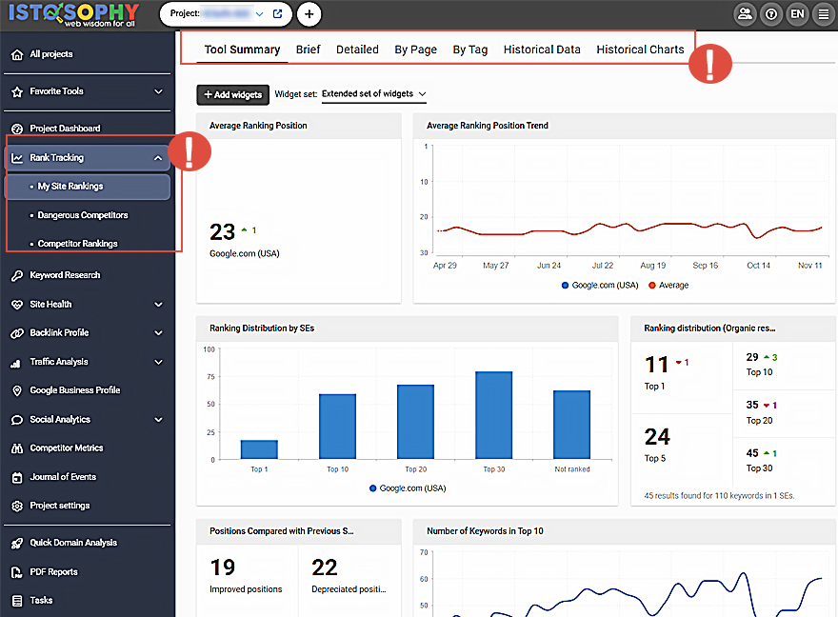
Task: Change language using the EN button
Action: (797, 14)
